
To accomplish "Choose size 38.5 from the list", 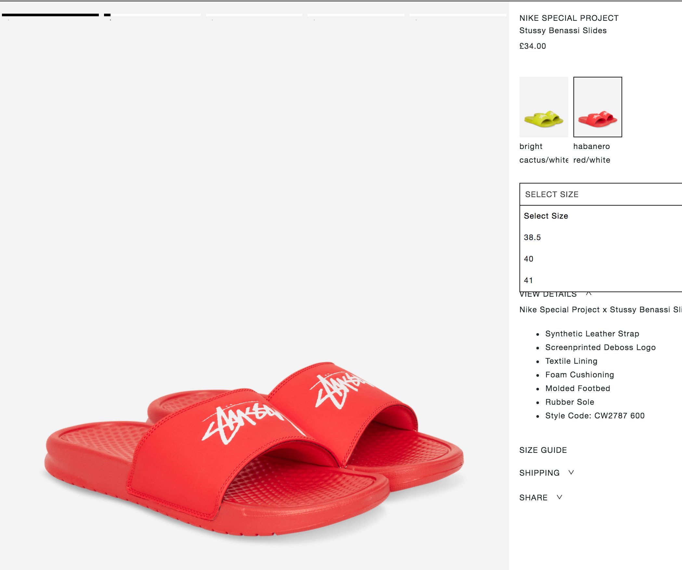I will click(x=601, y=238).
